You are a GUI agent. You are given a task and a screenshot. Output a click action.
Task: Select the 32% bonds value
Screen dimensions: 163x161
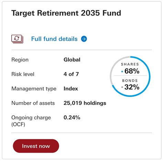coord(132,87)
